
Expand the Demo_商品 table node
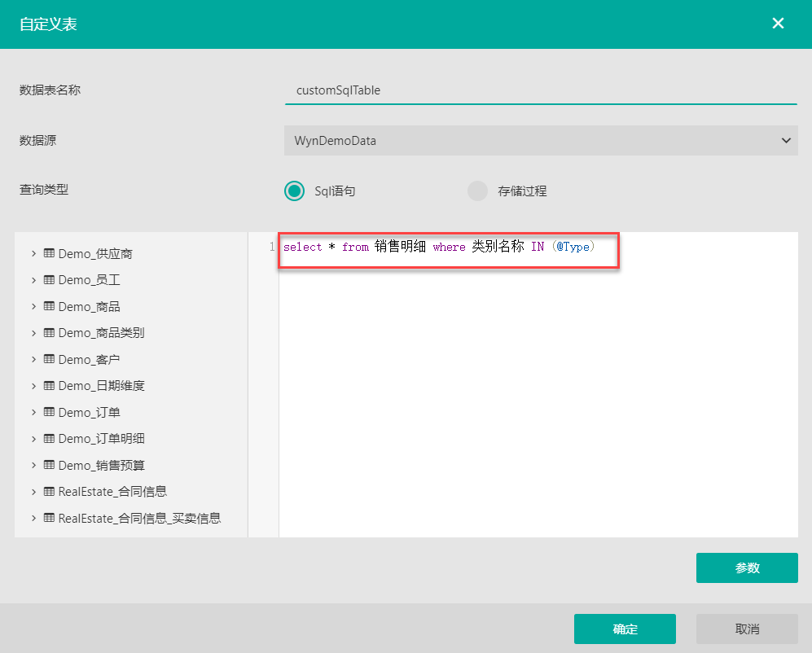point(33,306)
